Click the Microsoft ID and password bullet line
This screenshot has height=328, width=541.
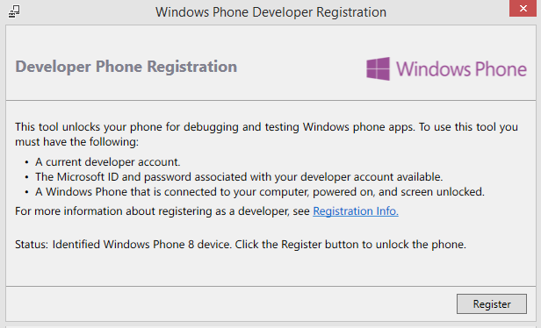pyautogui.click(x=239, y=177)
